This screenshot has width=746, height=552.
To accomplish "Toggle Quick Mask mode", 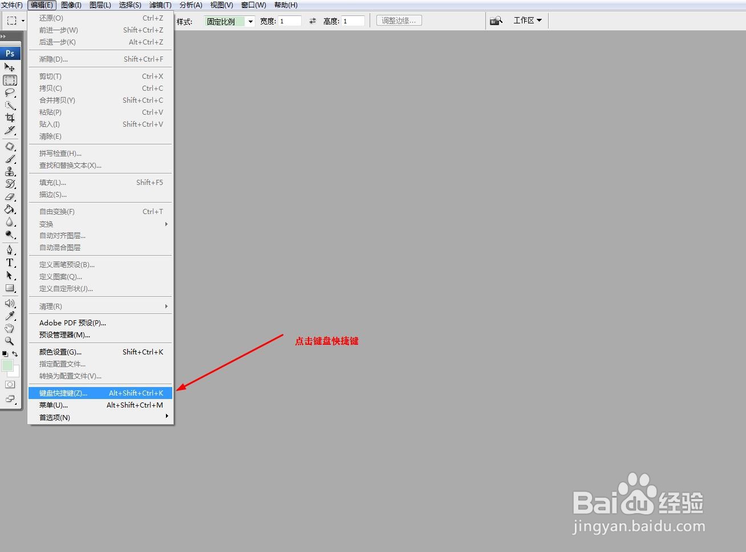I will (10, 385).
